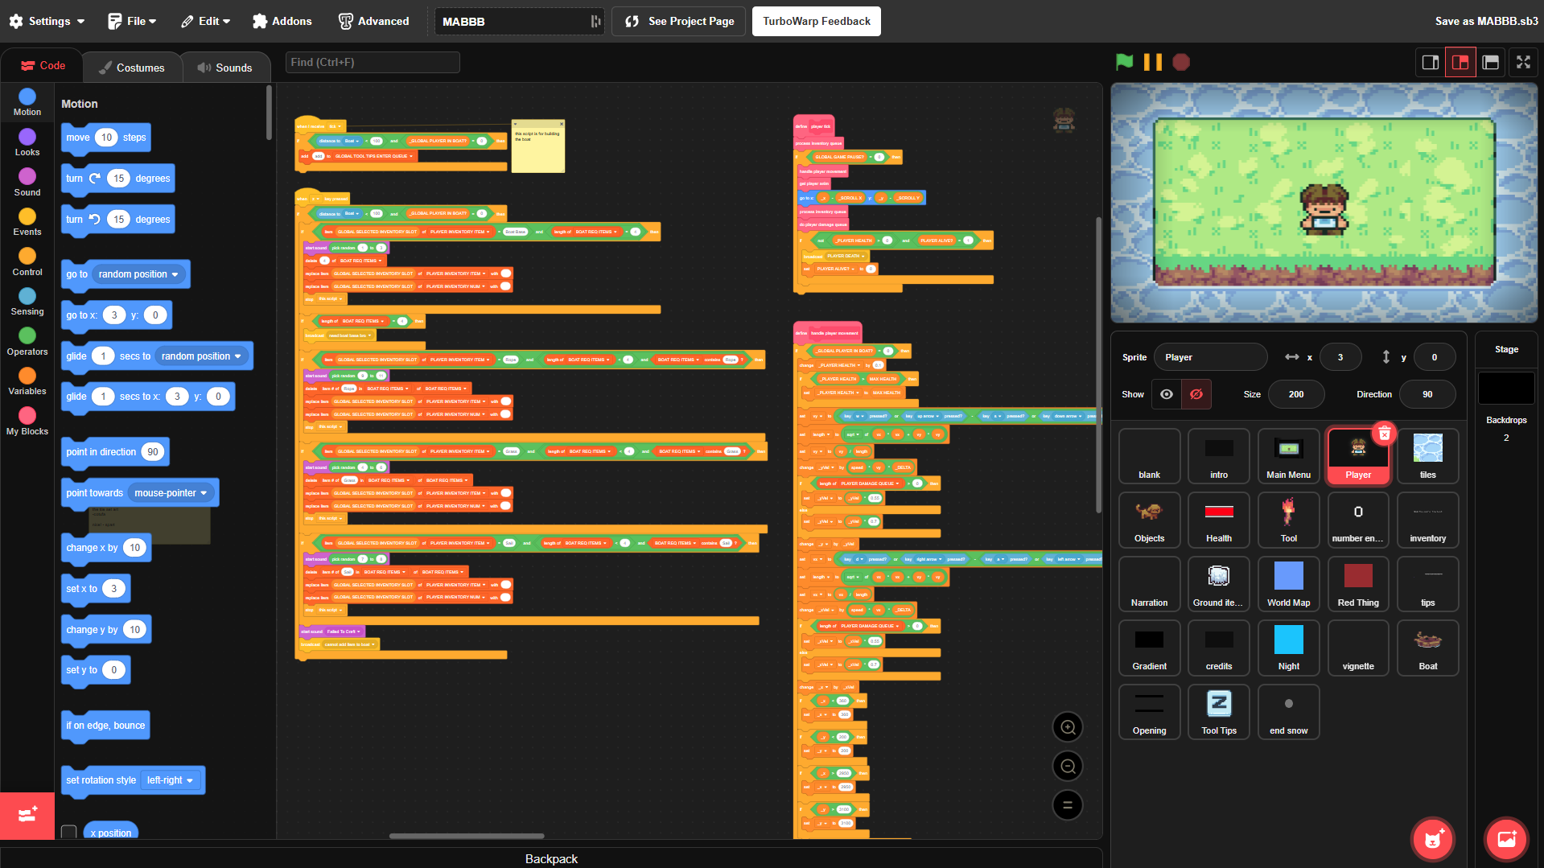Edit the Sprite name field
This screenshot has width=1544, height=868.
[x=1210, y=357]
